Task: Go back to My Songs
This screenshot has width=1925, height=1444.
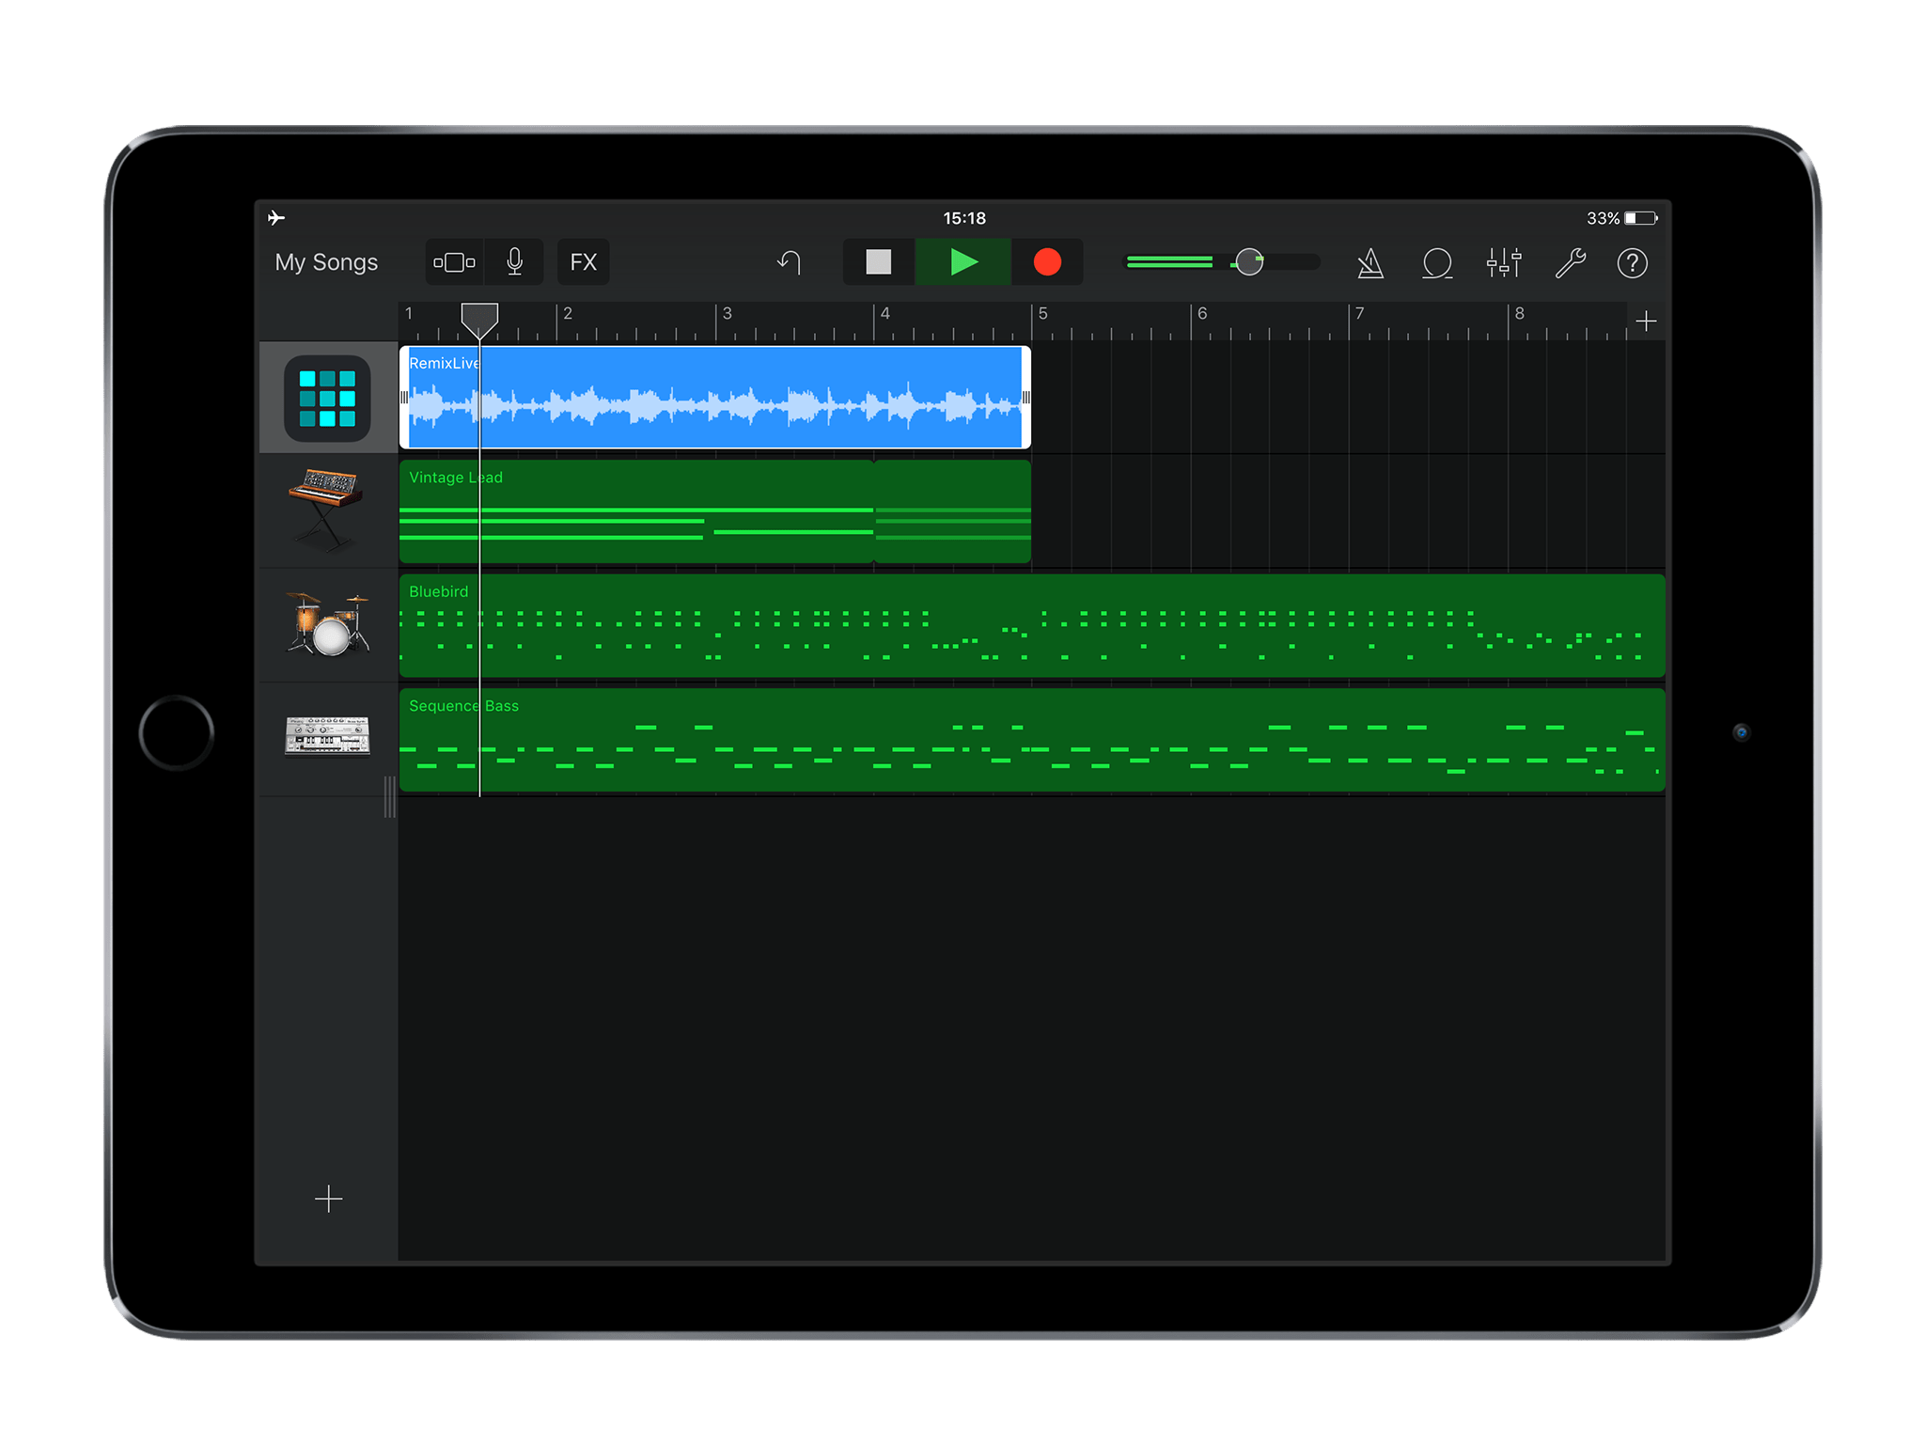Action: coord(325,262)
